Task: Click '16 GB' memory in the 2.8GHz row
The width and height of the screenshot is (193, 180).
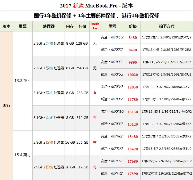Action: click(x=70, y=142)
